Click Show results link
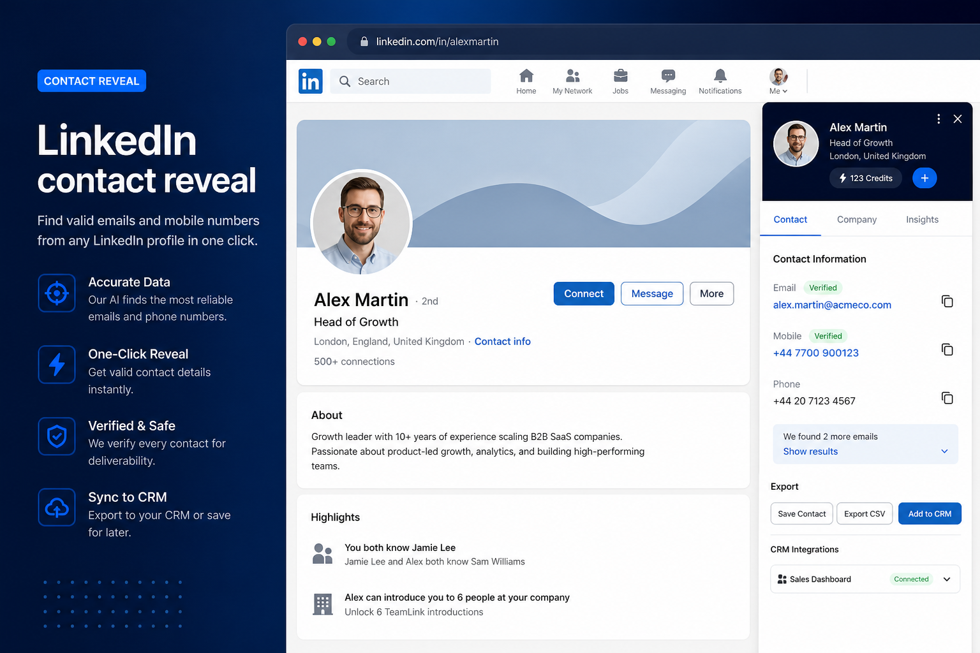The height and width of the screenshot is (653, 980). [x=810, y=451]
